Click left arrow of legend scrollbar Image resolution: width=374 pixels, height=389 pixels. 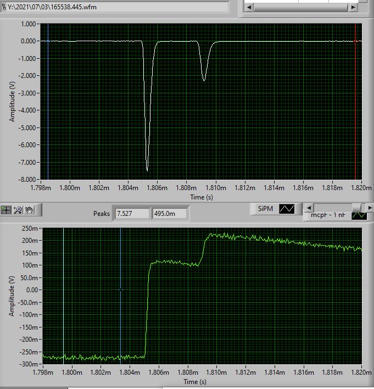pyautogui.click(x=309, y=208)
